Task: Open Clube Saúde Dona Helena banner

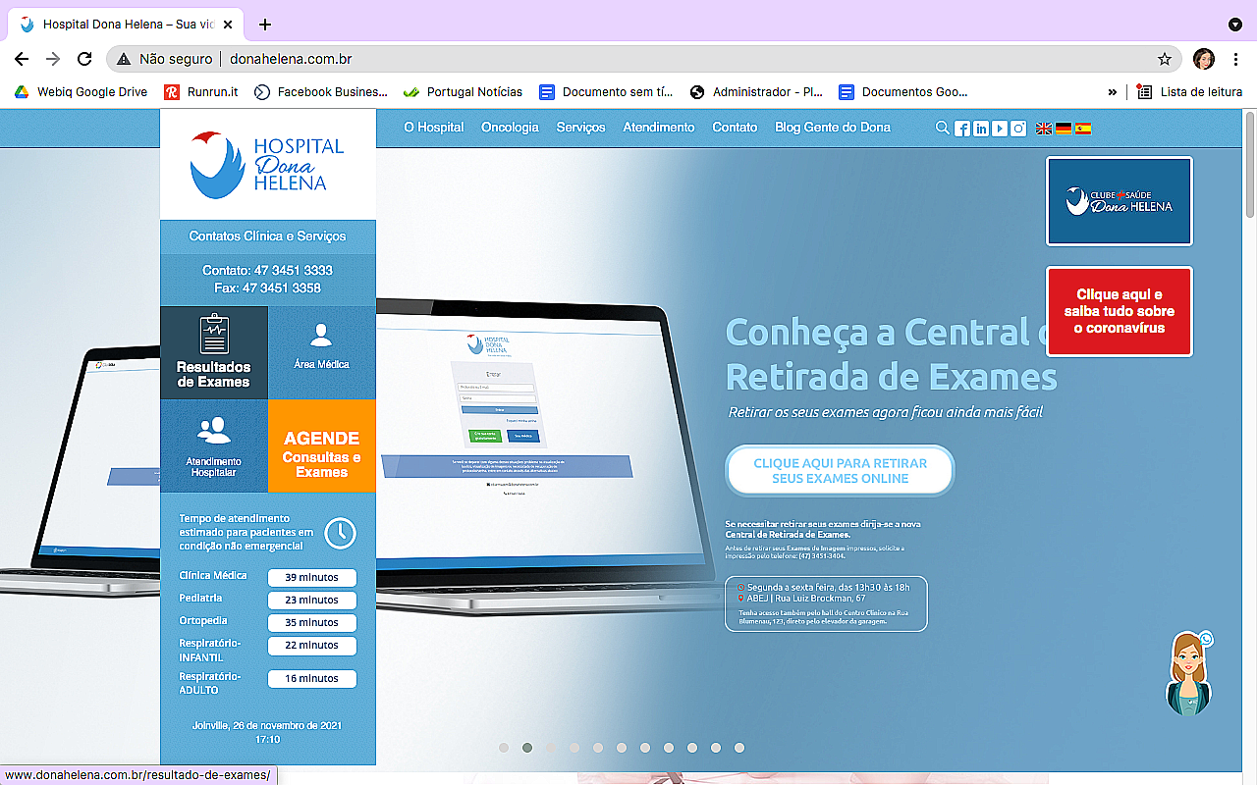Action: point(1120,201)
